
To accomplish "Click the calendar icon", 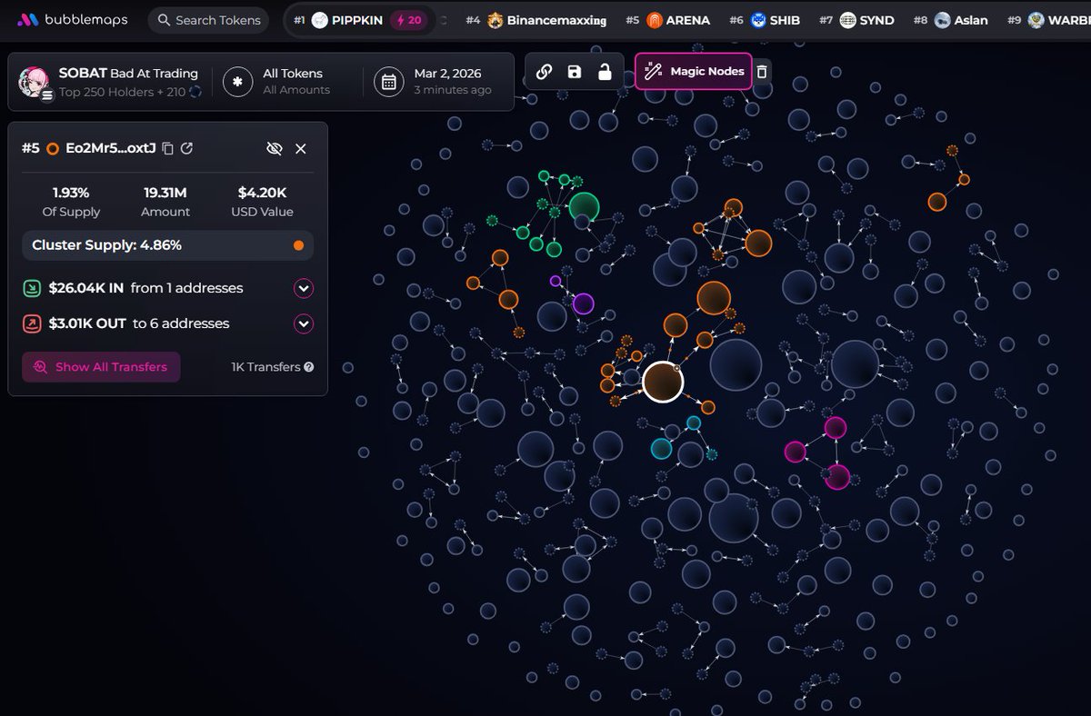I will pyautogui.click(x=389, y=82).
